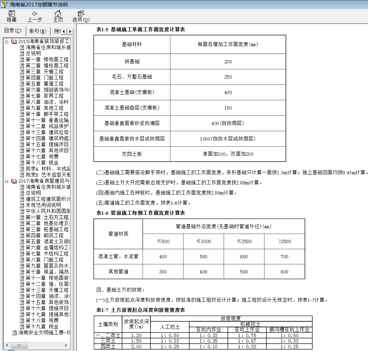This screenshot has height=351, width=368.
Task: Open 第十二章 成品保护 topic
Action: tap(48, 126)
